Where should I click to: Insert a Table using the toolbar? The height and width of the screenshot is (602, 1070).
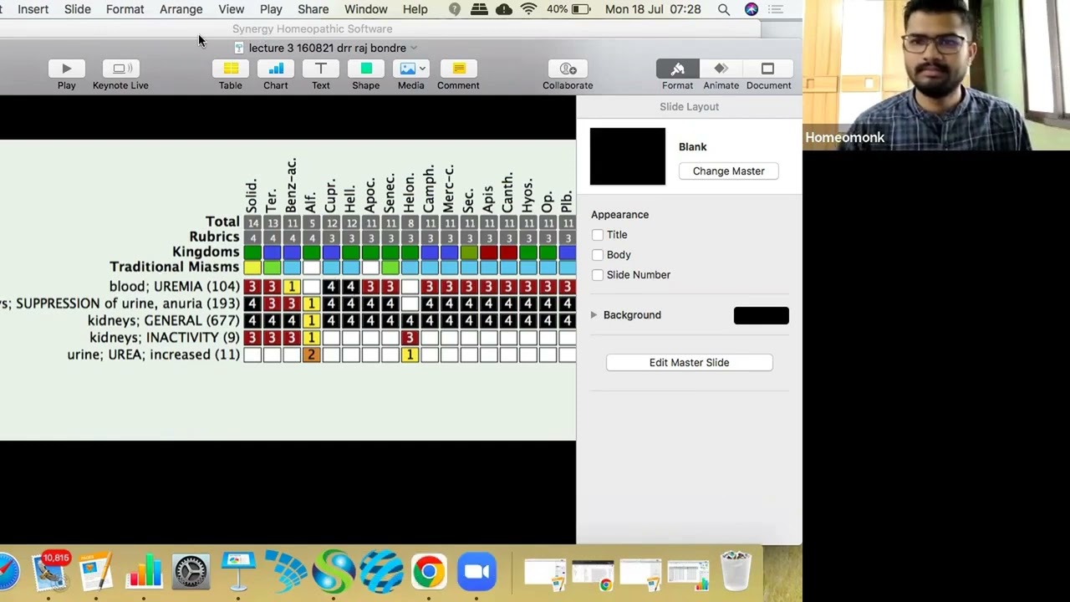pyautogui.click(x=231, y=69)
